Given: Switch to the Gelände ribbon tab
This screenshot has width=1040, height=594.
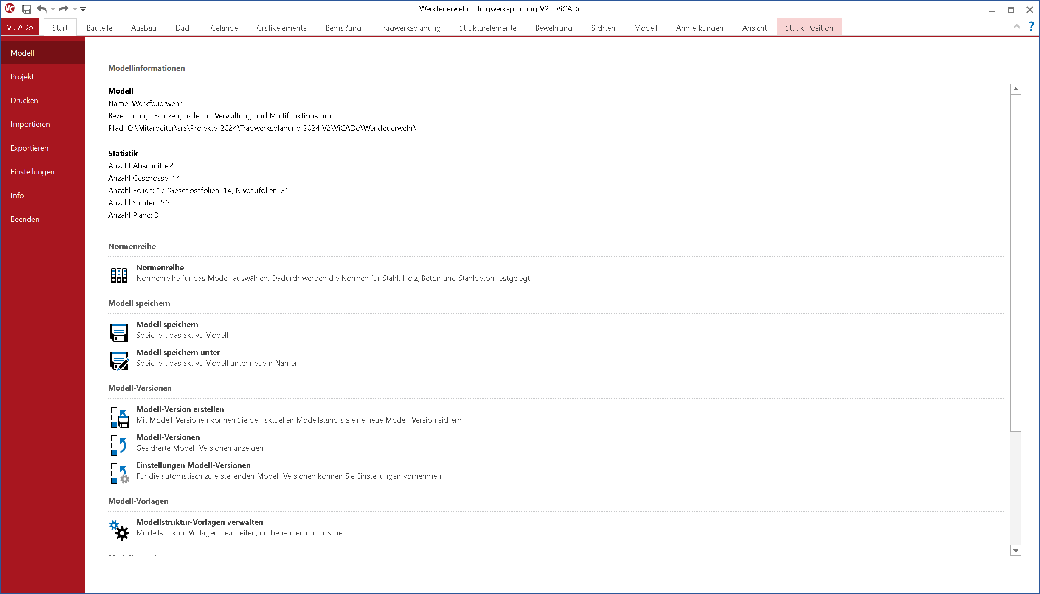Looking at the screenshot, I should pos(224,28).
